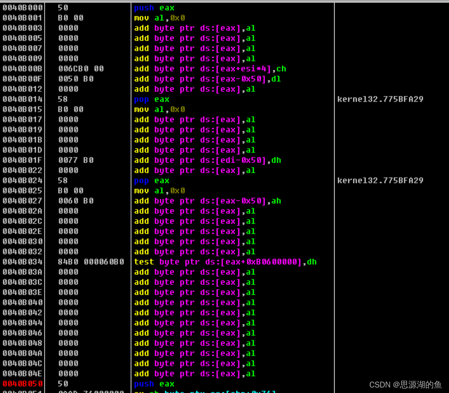Viewport: 449px width, 393px height.
Task: Click address 0040B030
Action: pyautogui.click(x=22, y=241)
